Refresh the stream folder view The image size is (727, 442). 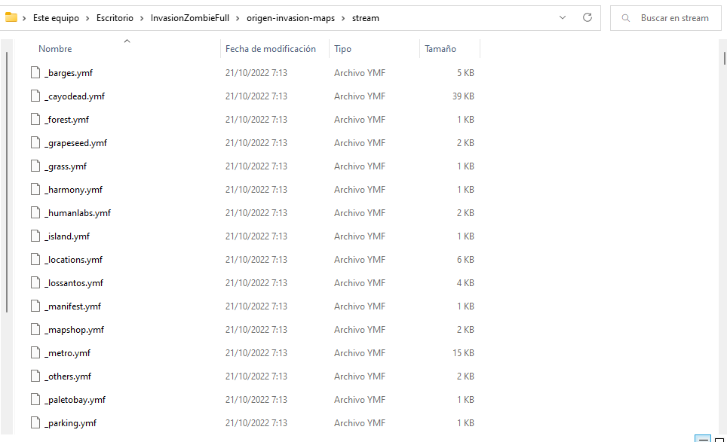[587, 17]
